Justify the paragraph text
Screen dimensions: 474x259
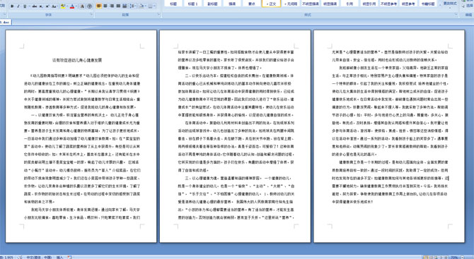(118, 6)
